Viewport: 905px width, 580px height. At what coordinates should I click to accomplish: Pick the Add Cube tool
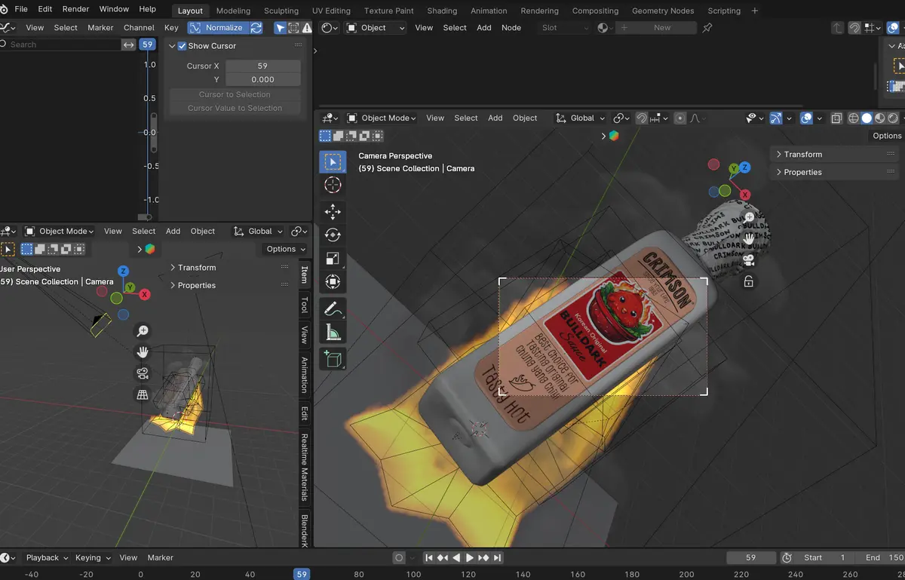tap(333, 359)
